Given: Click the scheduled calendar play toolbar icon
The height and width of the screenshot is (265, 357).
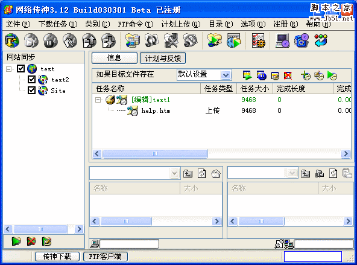Looking at the screenshot, I should click(234, 41).
